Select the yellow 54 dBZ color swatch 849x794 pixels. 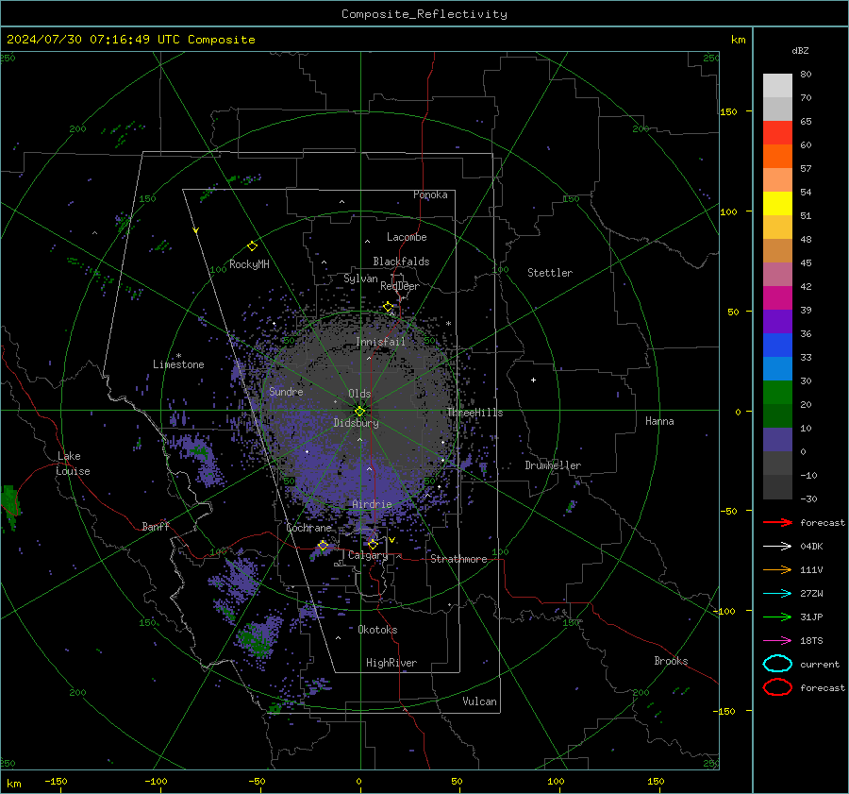pos(777,204)
